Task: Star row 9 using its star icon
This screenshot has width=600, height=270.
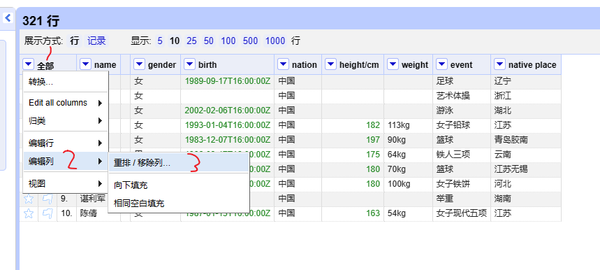Action: click(x=29, y=199)
